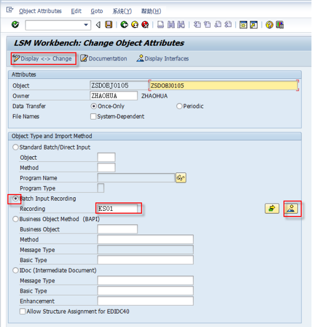Open the Goto menu
312x327 pixels.
point(97,11)
